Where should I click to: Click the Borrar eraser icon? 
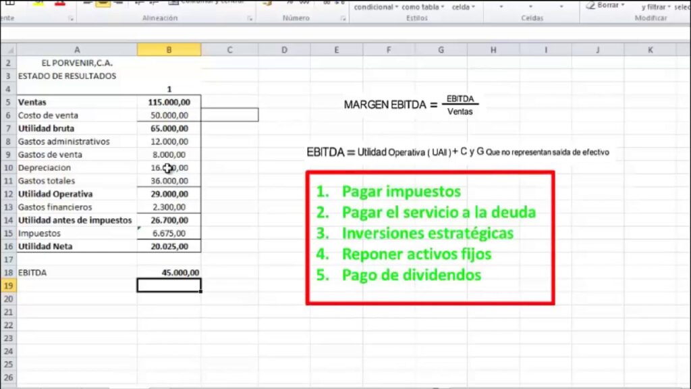[590, 5]
